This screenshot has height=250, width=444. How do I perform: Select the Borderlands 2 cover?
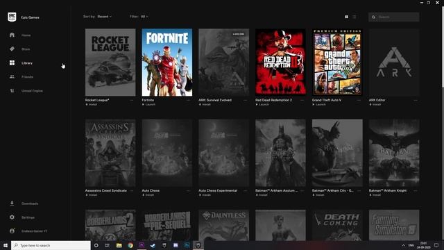point(110,225)
